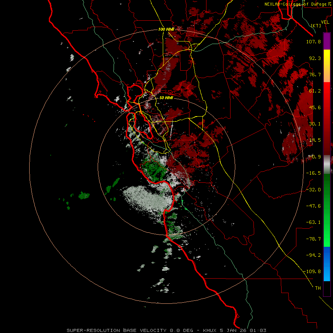This screenshot has width=333, height=333.
Task: Select the -78.7 scale value
Action: click(x=313, y=239)
